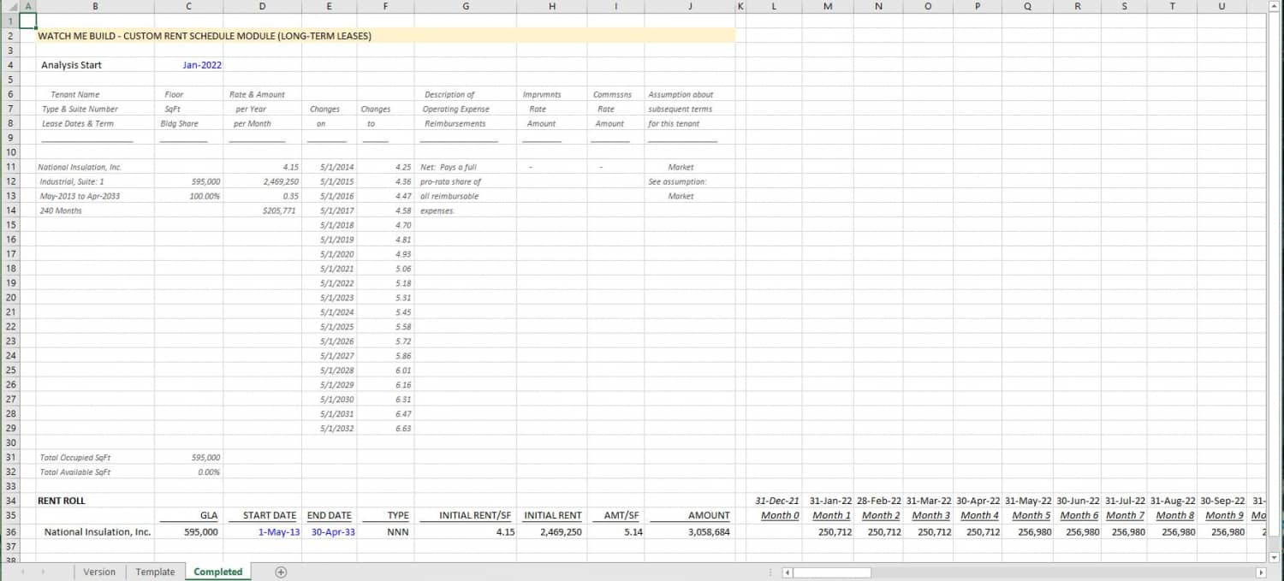Click the horizontal scrollbar left arrow
Viewport: 1284px width, 581px height.
(788, 571)
